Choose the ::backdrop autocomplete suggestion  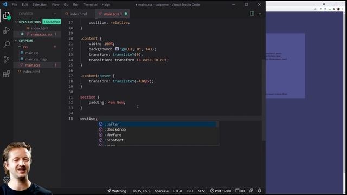[158, 129]
